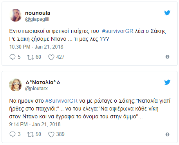Open the nounoula display name
Screen dimensions: 179x145
tap(38, 13)
